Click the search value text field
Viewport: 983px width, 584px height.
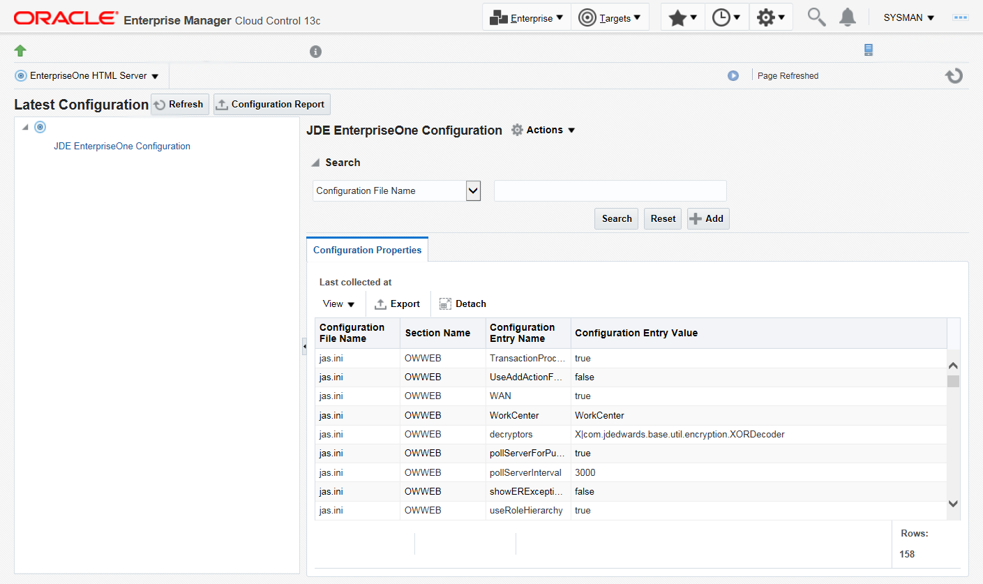[x=610, y=190]
